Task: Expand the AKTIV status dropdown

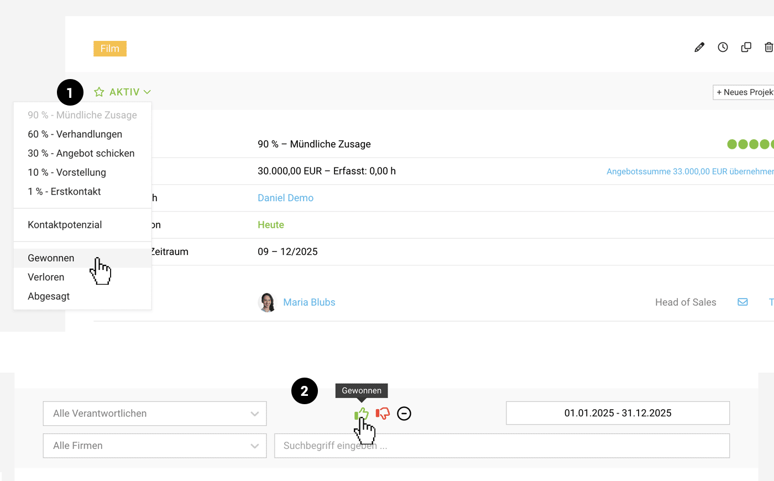Action: click(x=130, y=92)
